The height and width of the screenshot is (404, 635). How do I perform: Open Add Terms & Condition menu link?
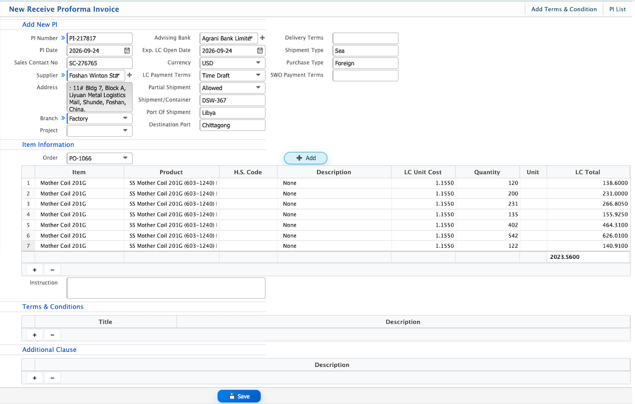point(564,9)
